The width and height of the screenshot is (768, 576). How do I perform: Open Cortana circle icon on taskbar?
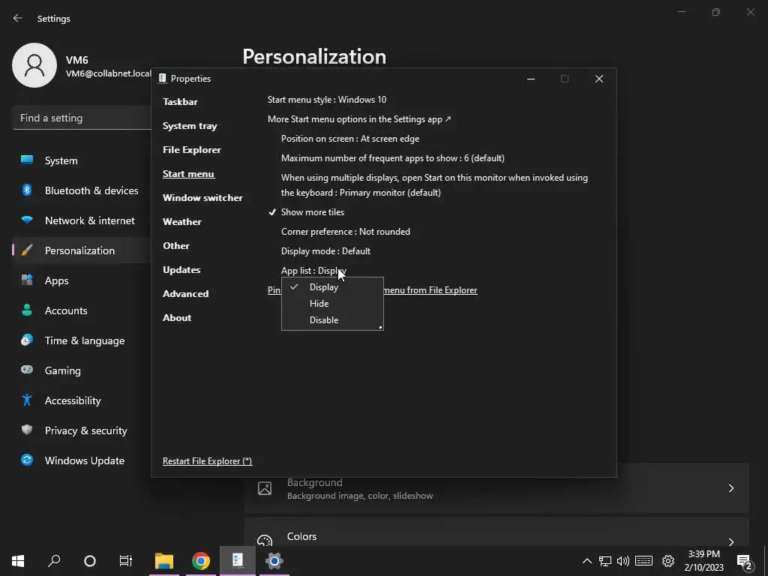pyautogui.click(x=90, y=560)
